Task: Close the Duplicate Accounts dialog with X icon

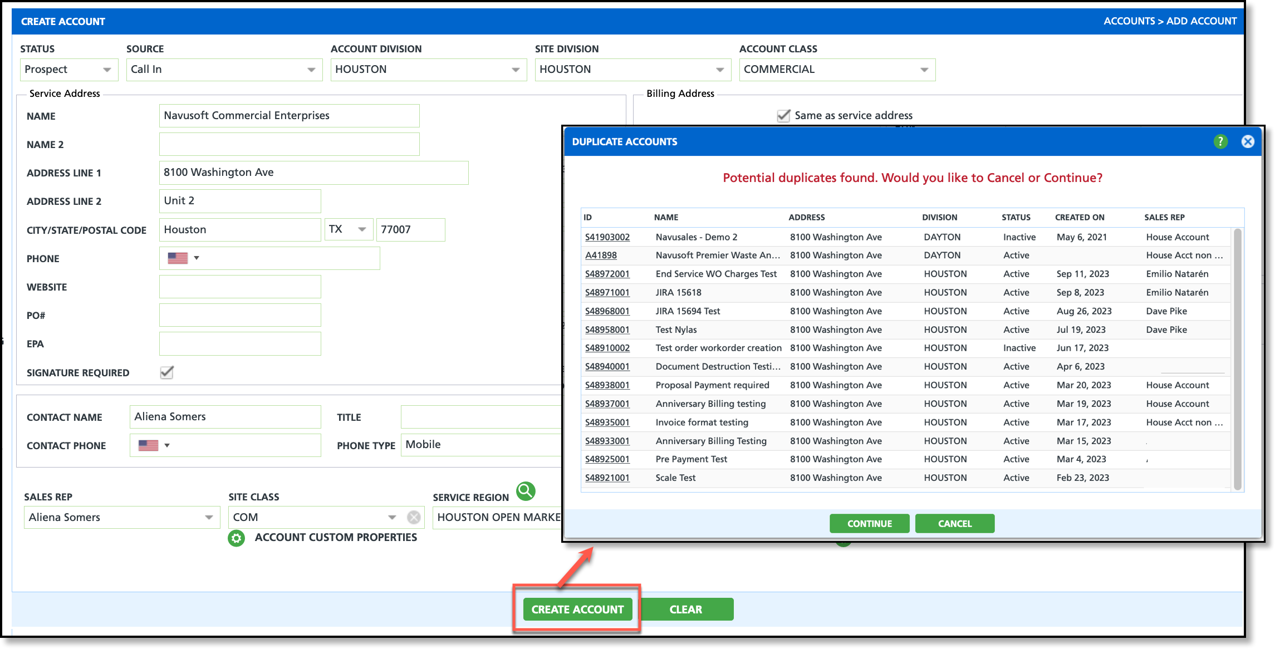Action: pos(1248,141)
